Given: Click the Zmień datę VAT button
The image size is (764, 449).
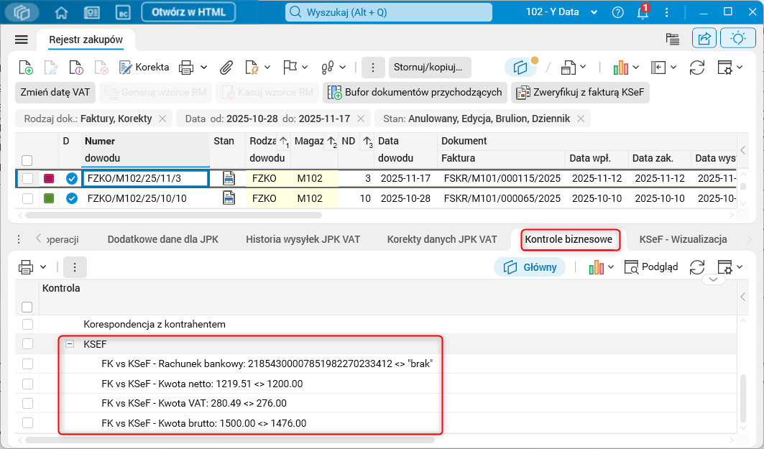Looking at the screenshot, I should tap(55, 92).
